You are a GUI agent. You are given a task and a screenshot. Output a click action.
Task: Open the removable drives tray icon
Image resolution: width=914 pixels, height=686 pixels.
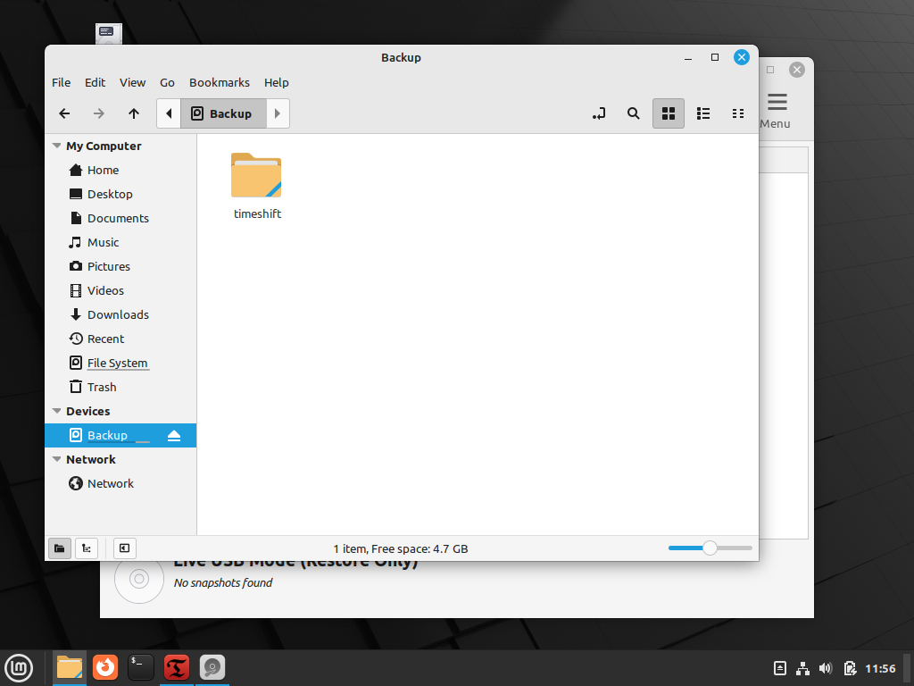pyautogui.click(x=780, y=668)
